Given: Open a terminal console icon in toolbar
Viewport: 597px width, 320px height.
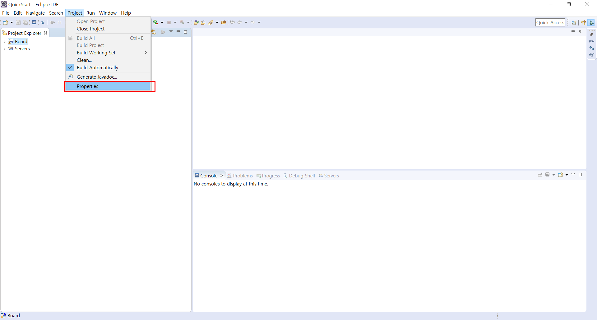Looking at the screenshot, I should click(x=34, y=22).
